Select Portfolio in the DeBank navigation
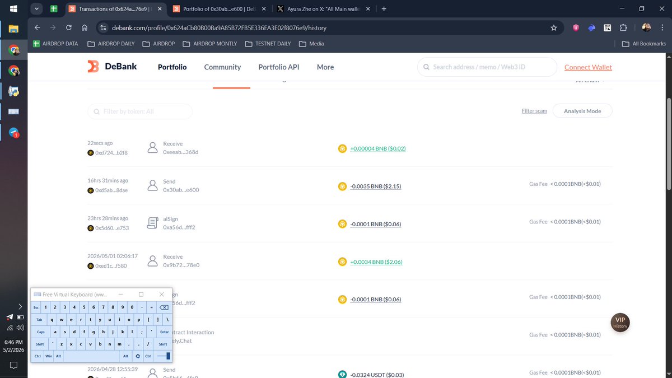672x378 pixels. (x=172, y=67)
